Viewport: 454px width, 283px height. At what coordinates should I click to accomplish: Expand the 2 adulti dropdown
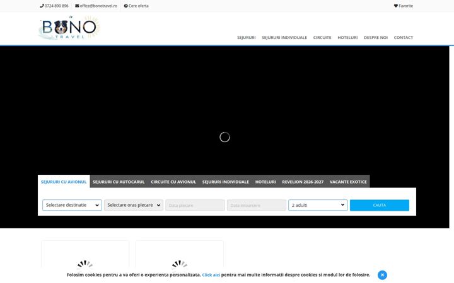[318, 205]
